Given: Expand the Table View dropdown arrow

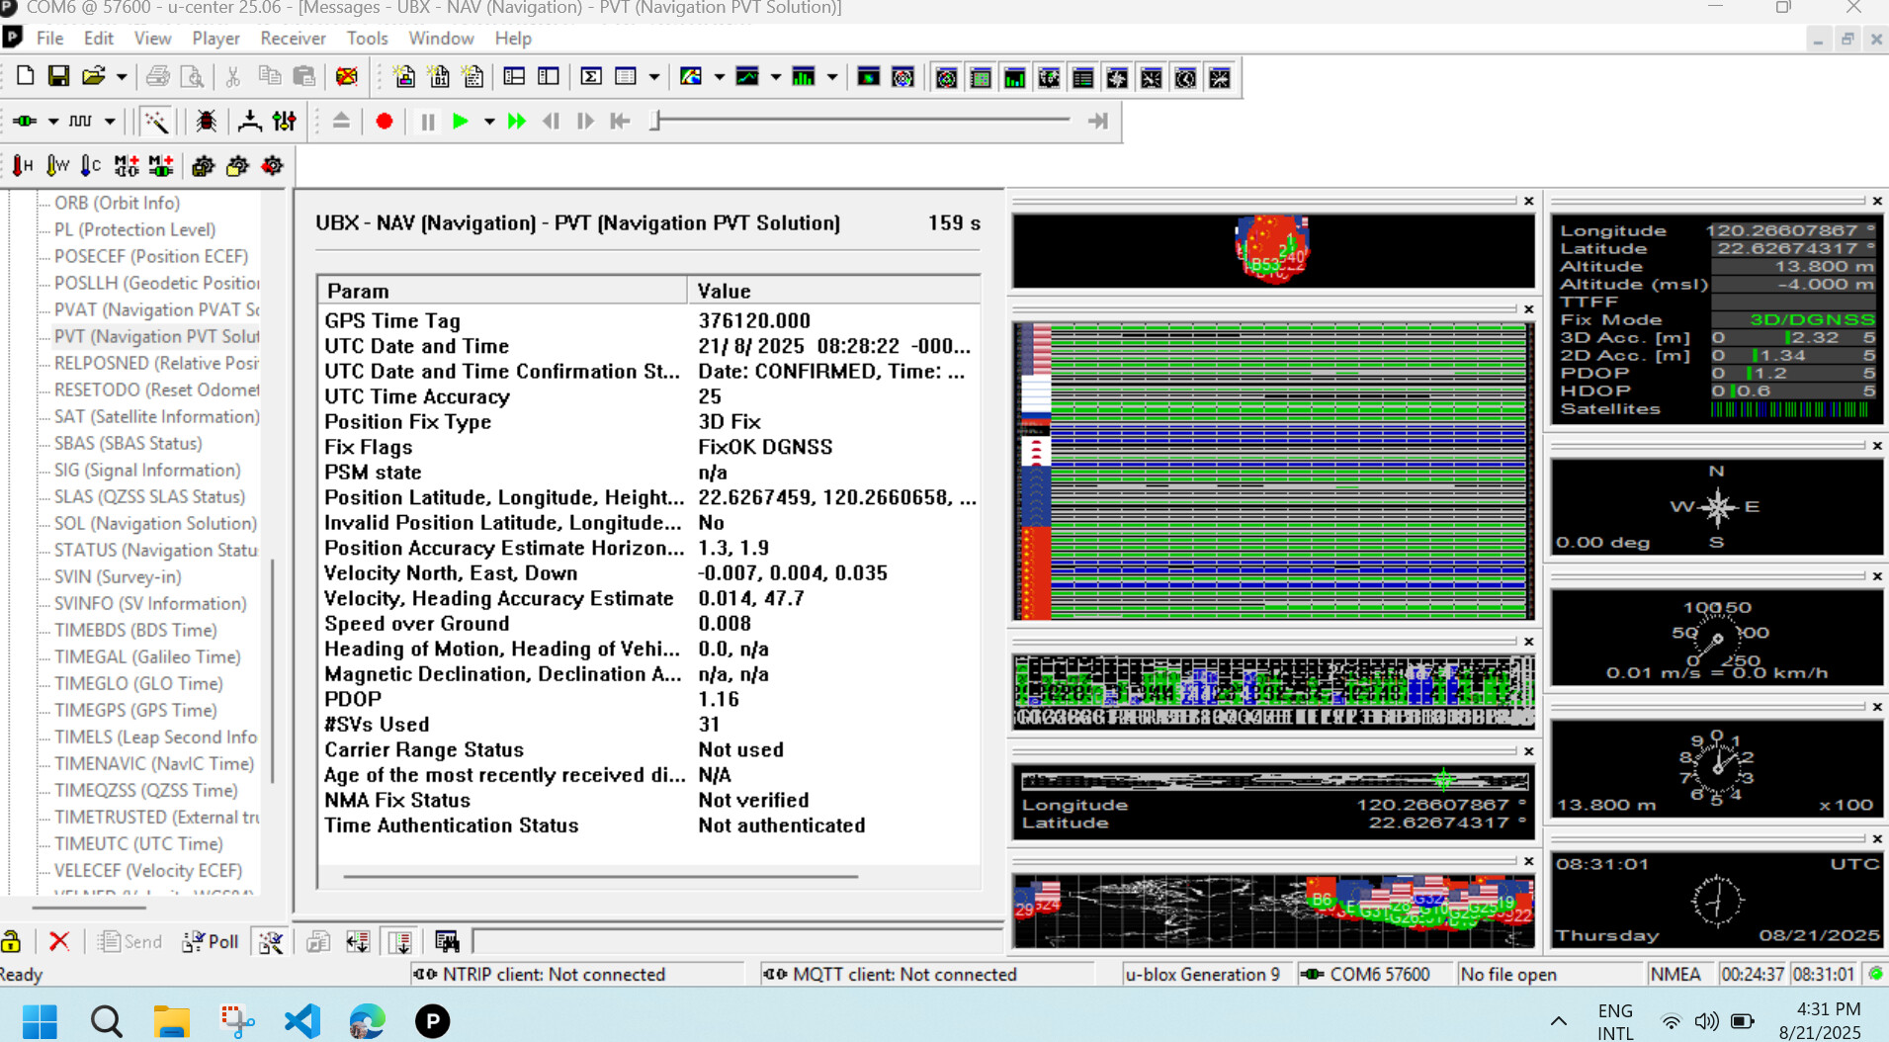Looking at the screenshot, I should point(653,76).
